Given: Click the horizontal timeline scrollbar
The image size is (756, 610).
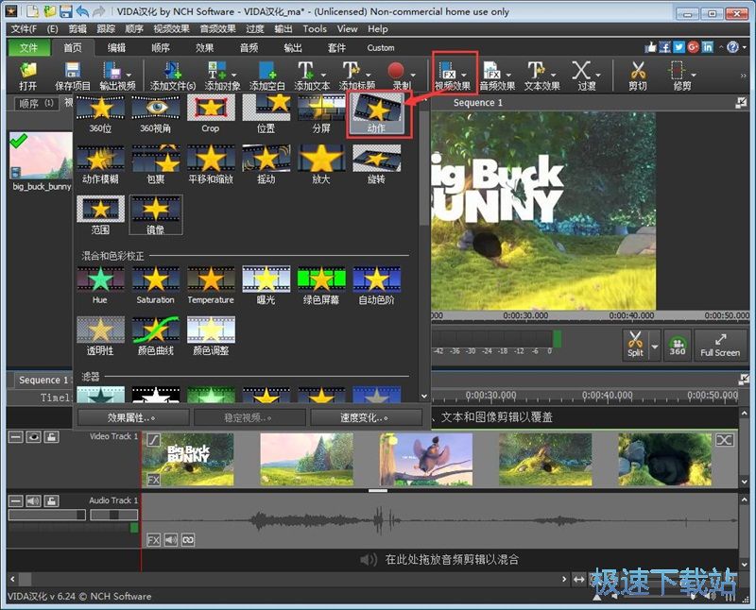Looking at the screenshot, I should point(288,579).
